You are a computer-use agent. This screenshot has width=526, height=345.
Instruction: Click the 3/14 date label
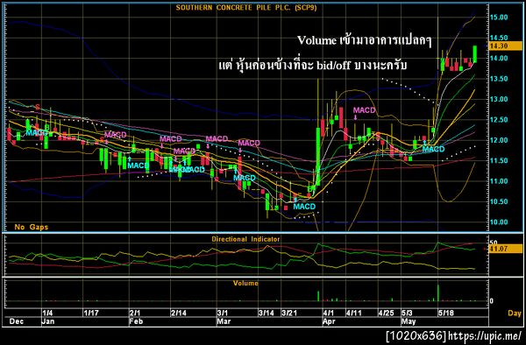click(267, 313)
